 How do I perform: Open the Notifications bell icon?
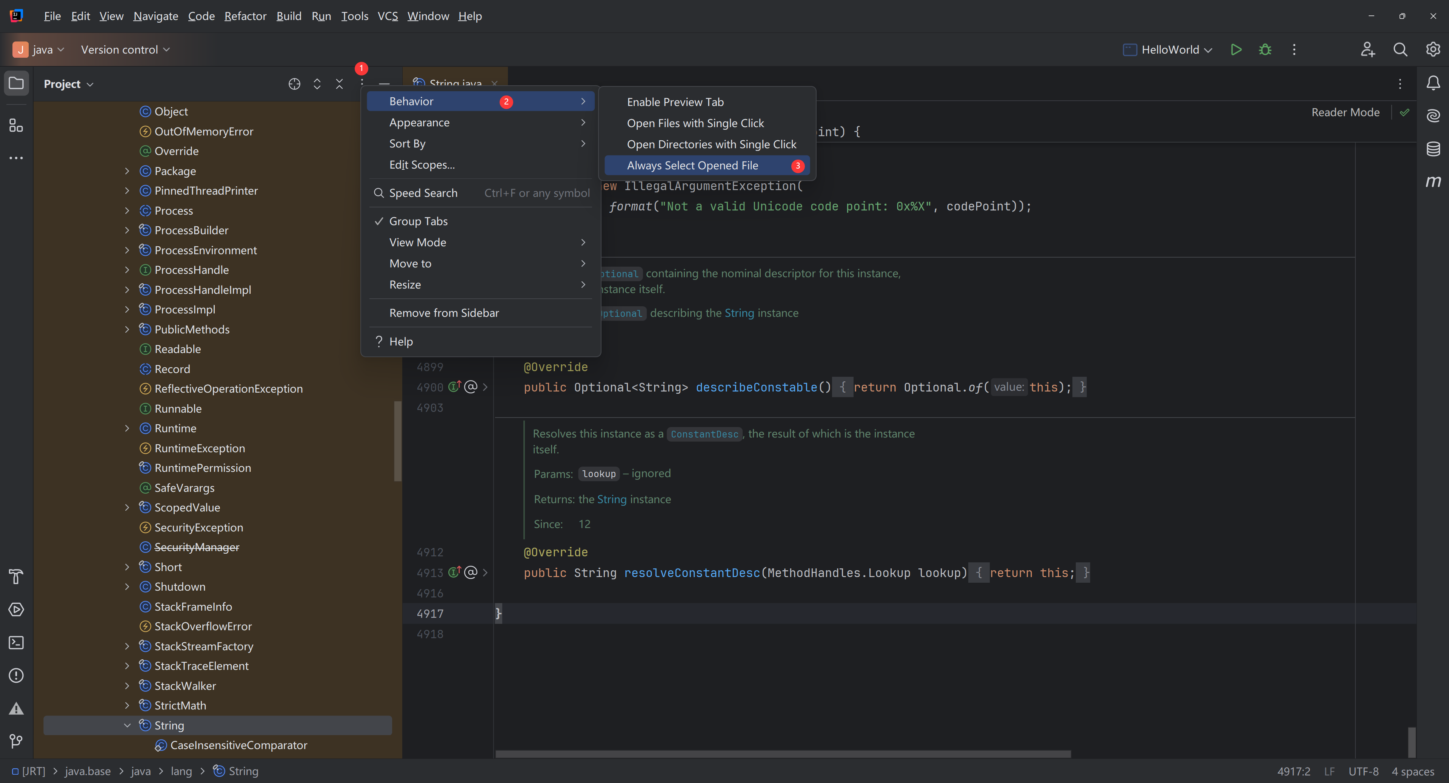click(x=1433, y=83)
